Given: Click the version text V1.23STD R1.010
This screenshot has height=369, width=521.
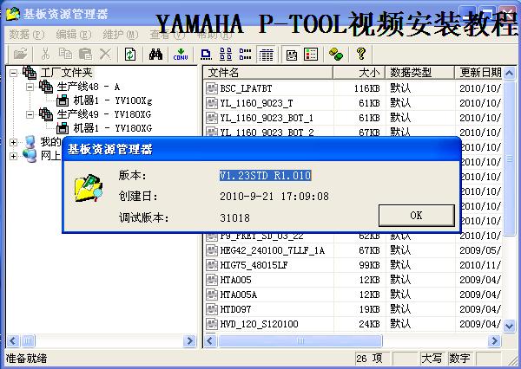Looking at the screenshot, I should pyautogui.click(x=265, y=175).
